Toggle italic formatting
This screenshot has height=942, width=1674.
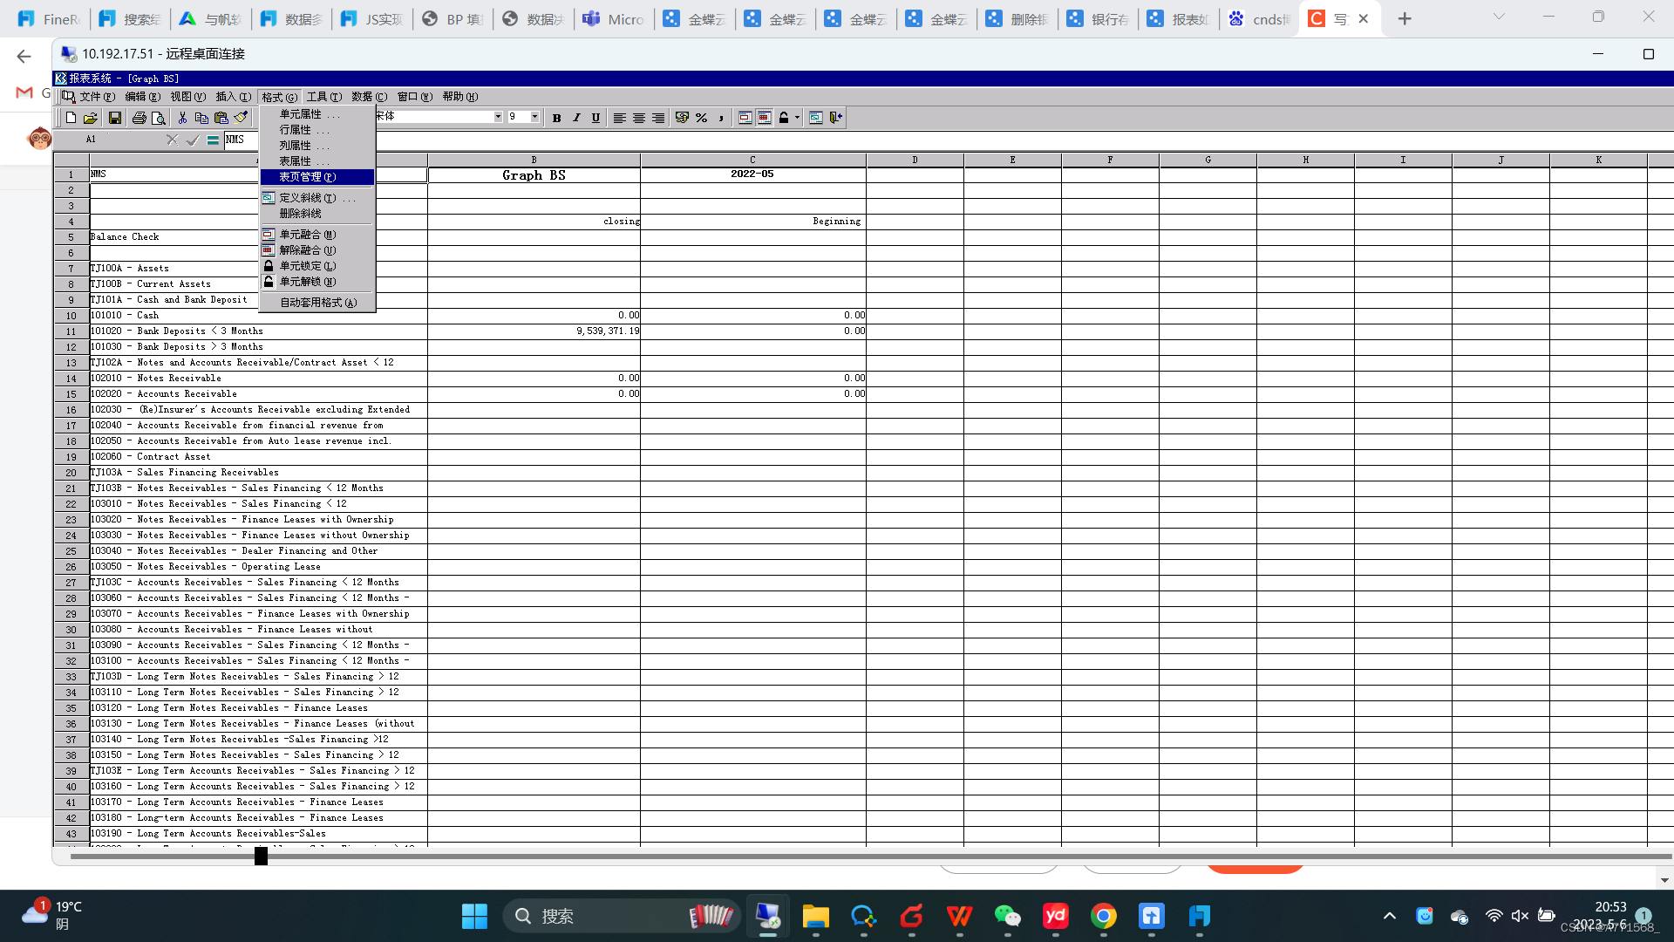[x=576, y=118]
